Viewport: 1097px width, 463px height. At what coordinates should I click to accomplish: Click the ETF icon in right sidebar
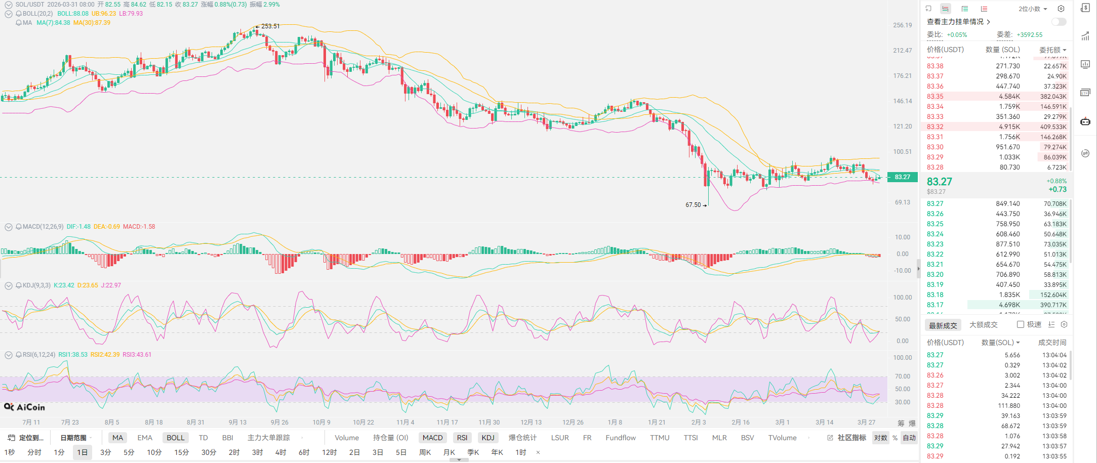coord(1085,93)
